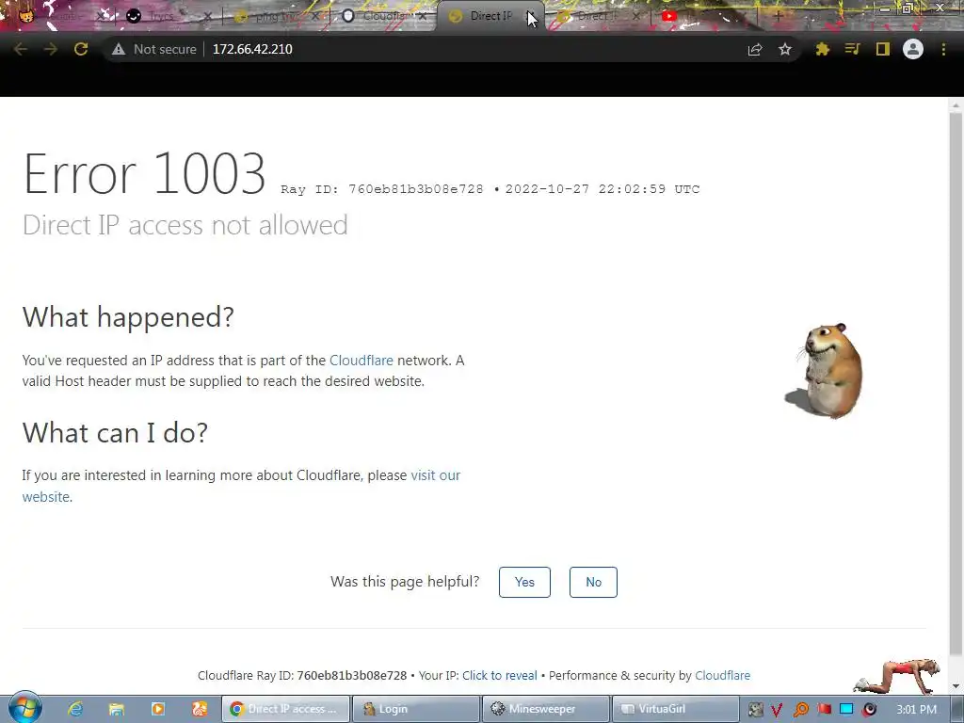Click the Ray ID 760eb81b3b08e728 header text
The height and width of the screenshot is (723, 964).
(382, 189)
